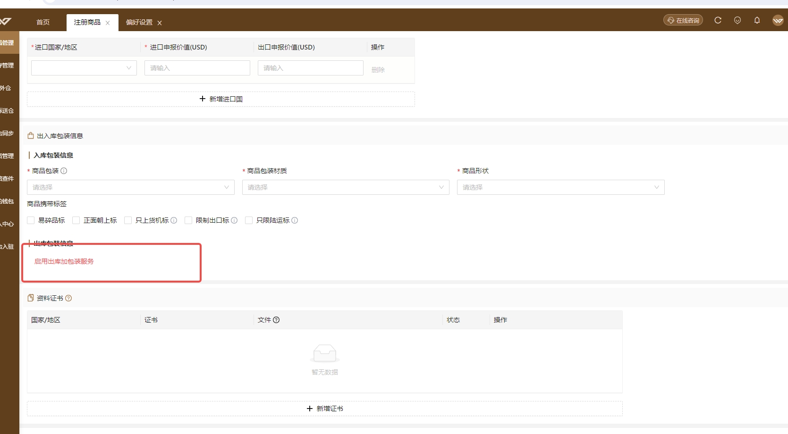Open the 偏好设置 tab
Image resolution: width=788 pixels, height=434 pixels.
coord(139,22)
